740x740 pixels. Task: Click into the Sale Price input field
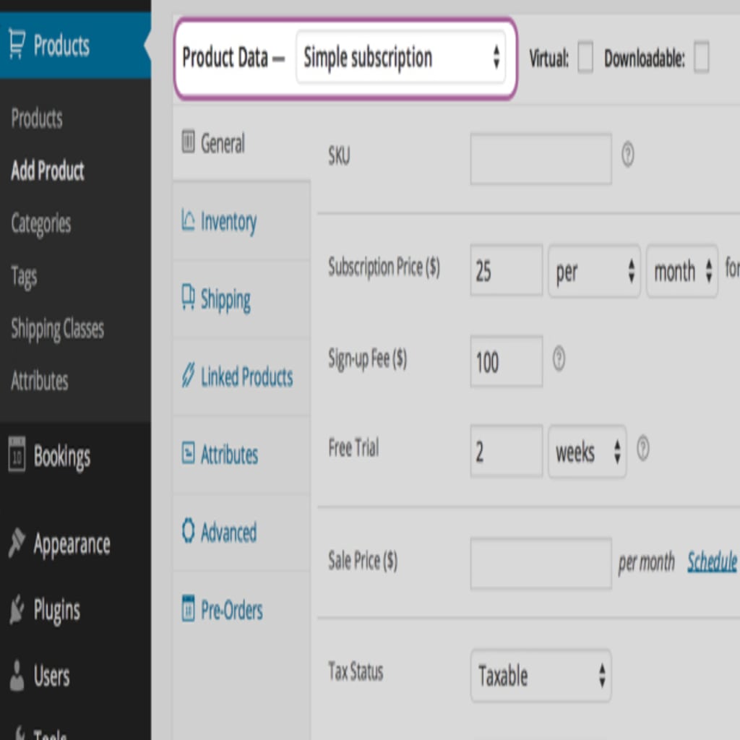pos(541,564)
